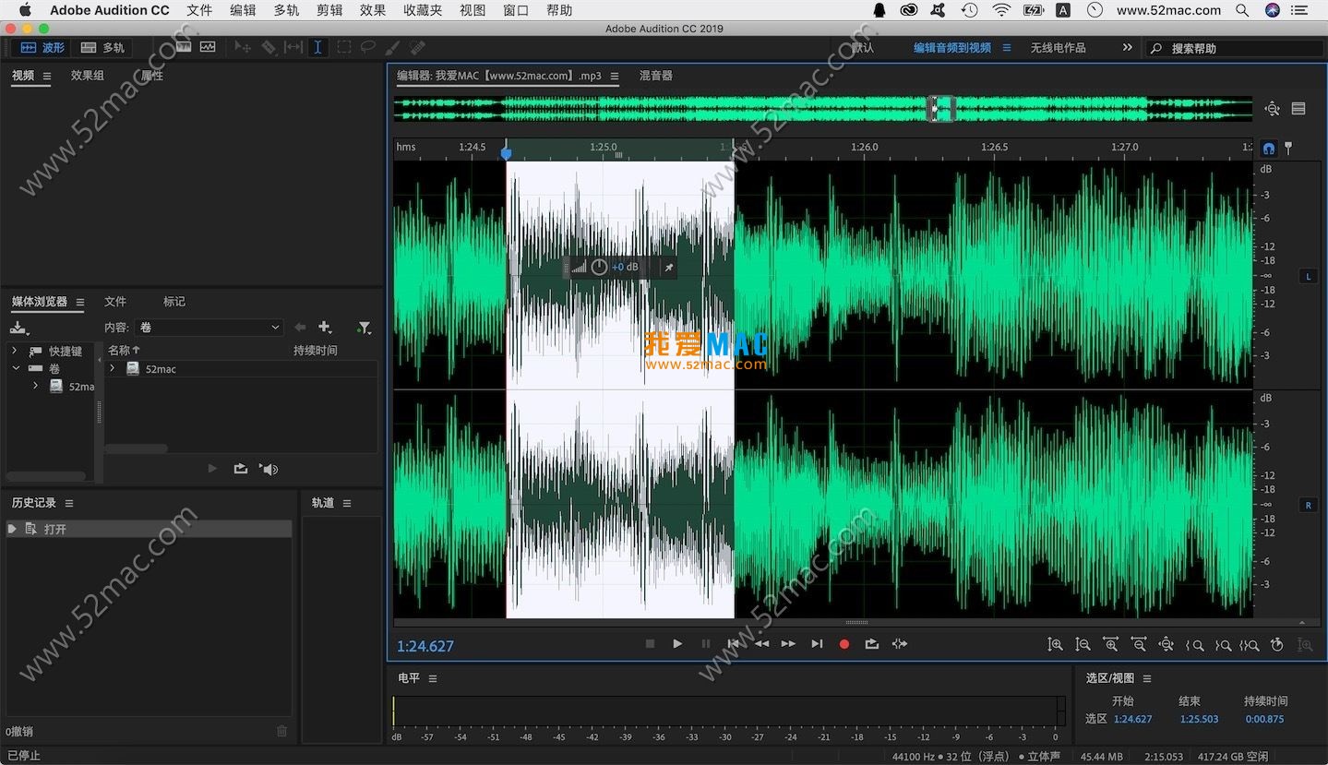Viewport: 1328px width, 765px height.
Task: Show more workspaces via double-arrow
Action: point(1127,47)
